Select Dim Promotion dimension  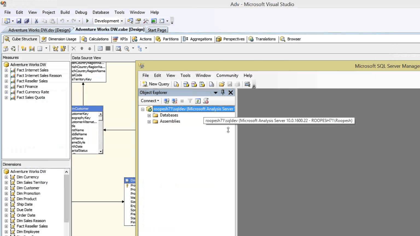click(x=28, y=193)
